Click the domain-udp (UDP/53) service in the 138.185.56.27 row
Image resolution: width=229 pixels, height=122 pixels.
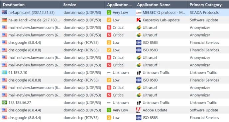click(x=82, y=103)
